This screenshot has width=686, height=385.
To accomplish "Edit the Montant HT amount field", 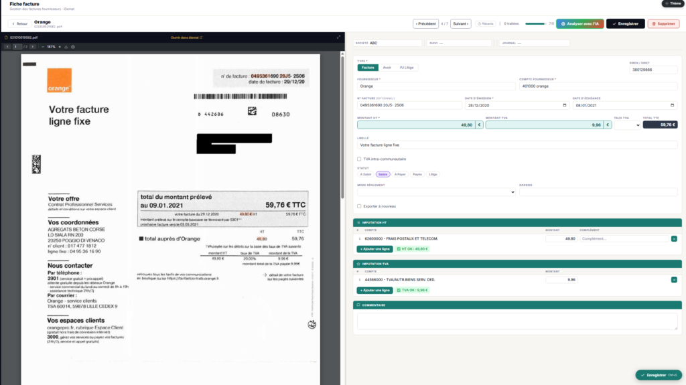I will pos(416,125).
